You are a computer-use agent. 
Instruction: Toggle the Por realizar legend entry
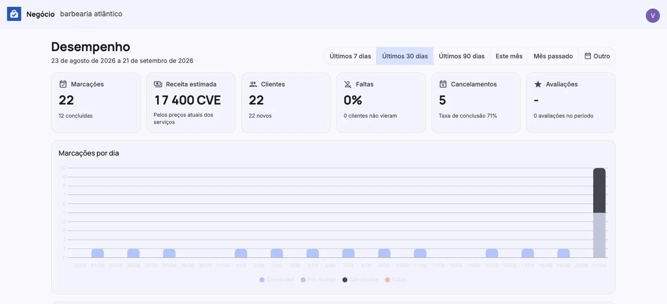click(318, 280)
